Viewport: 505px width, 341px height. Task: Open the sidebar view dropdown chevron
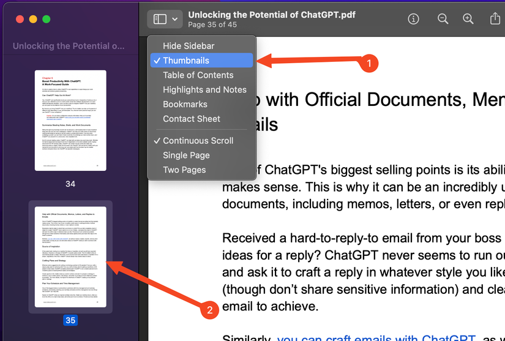point(175,20)
